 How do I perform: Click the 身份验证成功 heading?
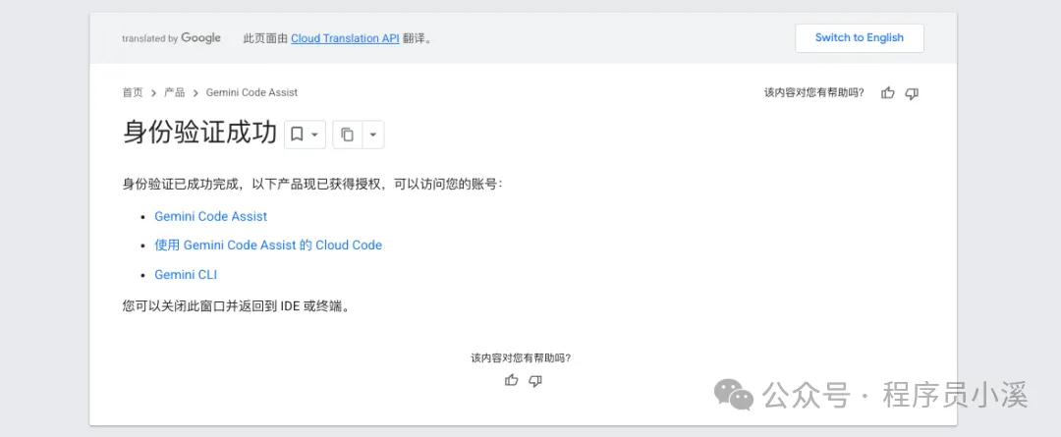pos(199,134)
